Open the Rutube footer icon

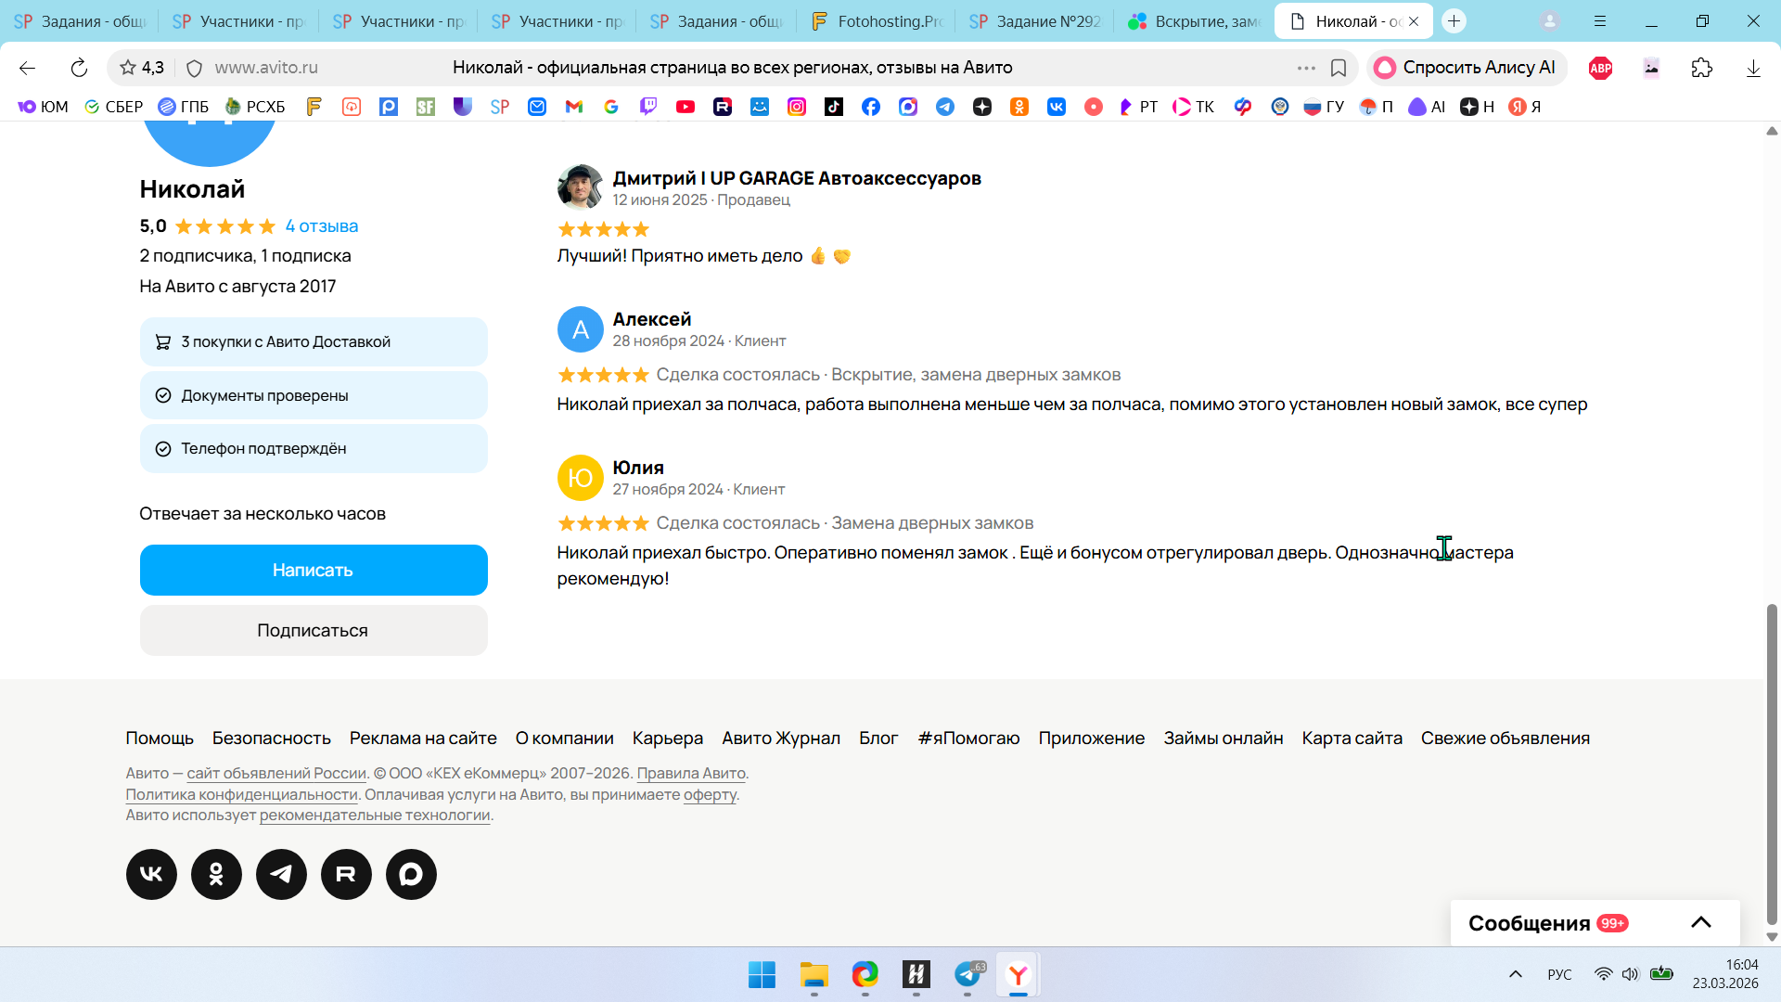click(346, 874)
